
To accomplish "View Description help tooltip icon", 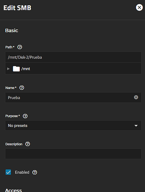I will 28,144.
